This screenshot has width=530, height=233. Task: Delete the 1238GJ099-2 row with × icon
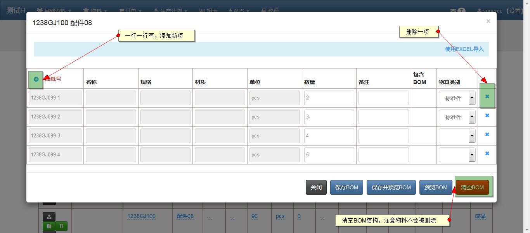[x=487, y=116]
